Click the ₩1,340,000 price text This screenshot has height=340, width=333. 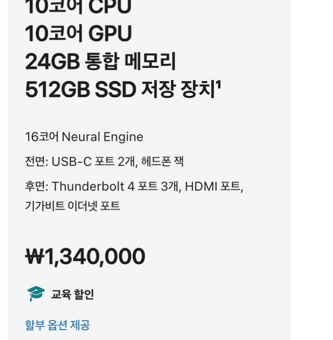click(85, 257)
